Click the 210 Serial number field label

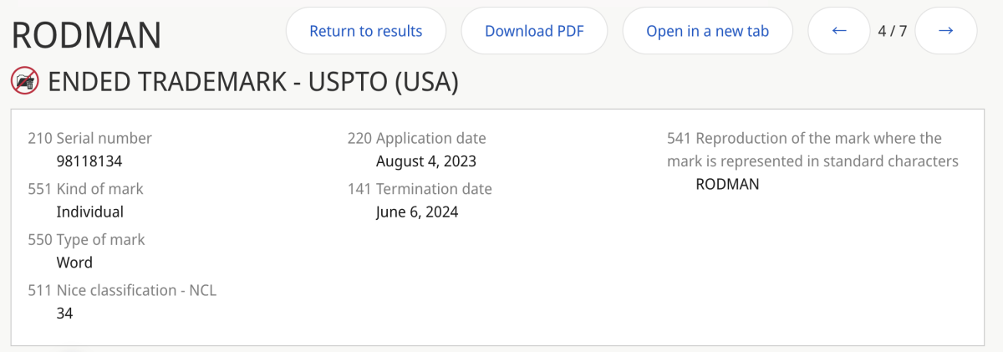(x=90, y=138)
